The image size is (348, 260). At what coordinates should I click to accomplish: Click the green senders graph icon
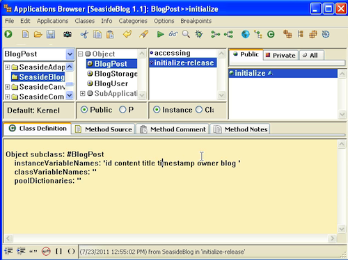click(x=216, y=35)
